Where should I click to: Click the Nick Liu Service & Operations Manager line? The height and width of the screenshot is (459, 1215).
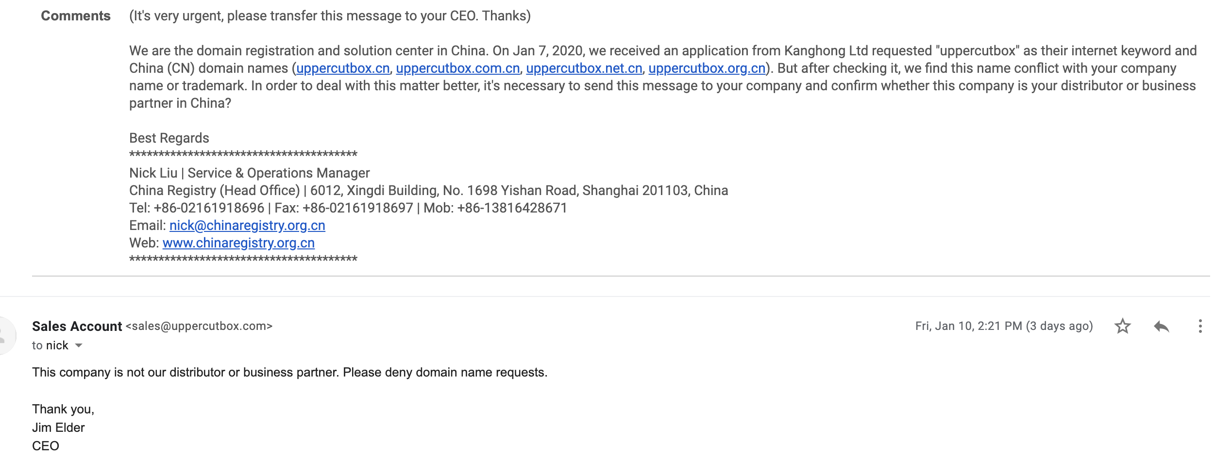pyautogui.click(x=249, y=173)
